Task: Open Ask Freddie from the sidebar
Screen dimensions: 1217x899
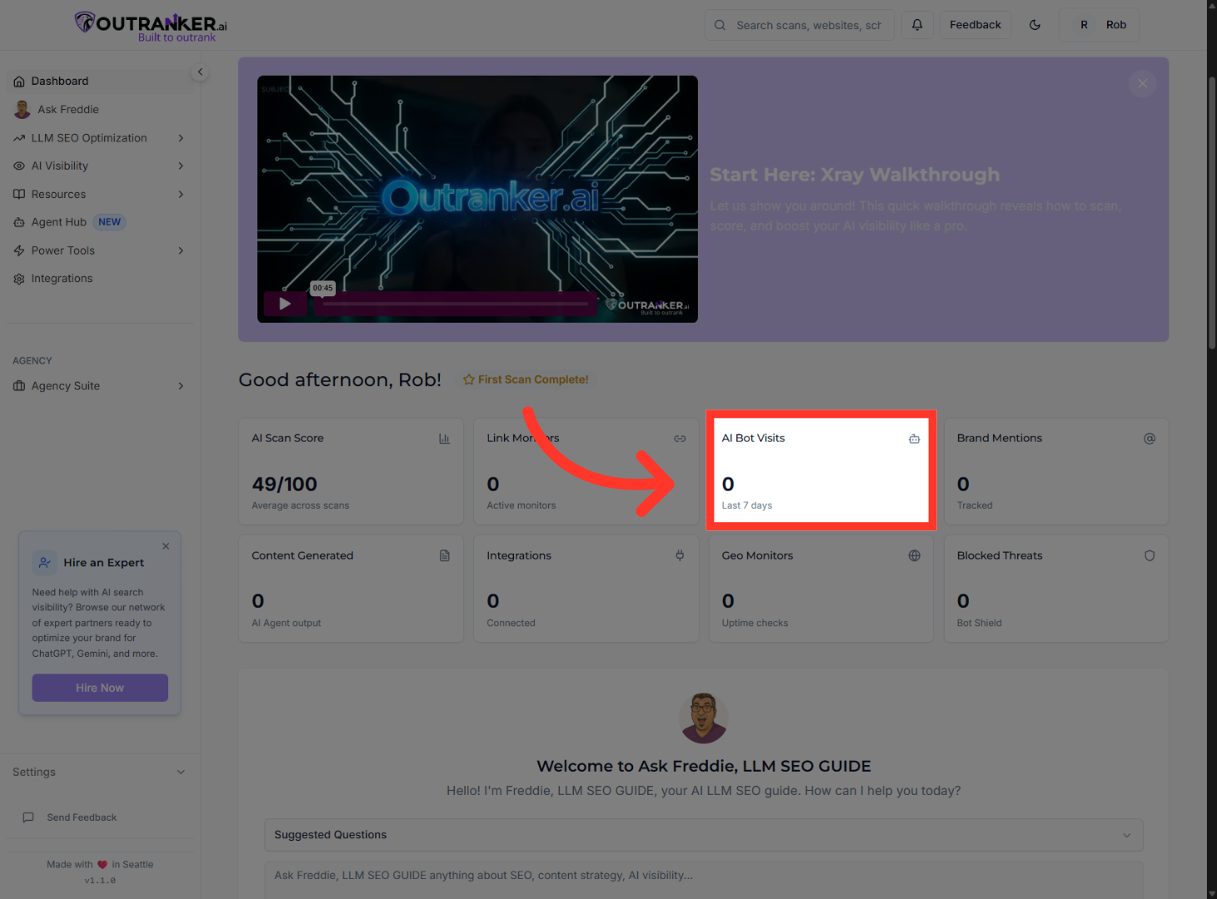Action: [x=100, y=109]
